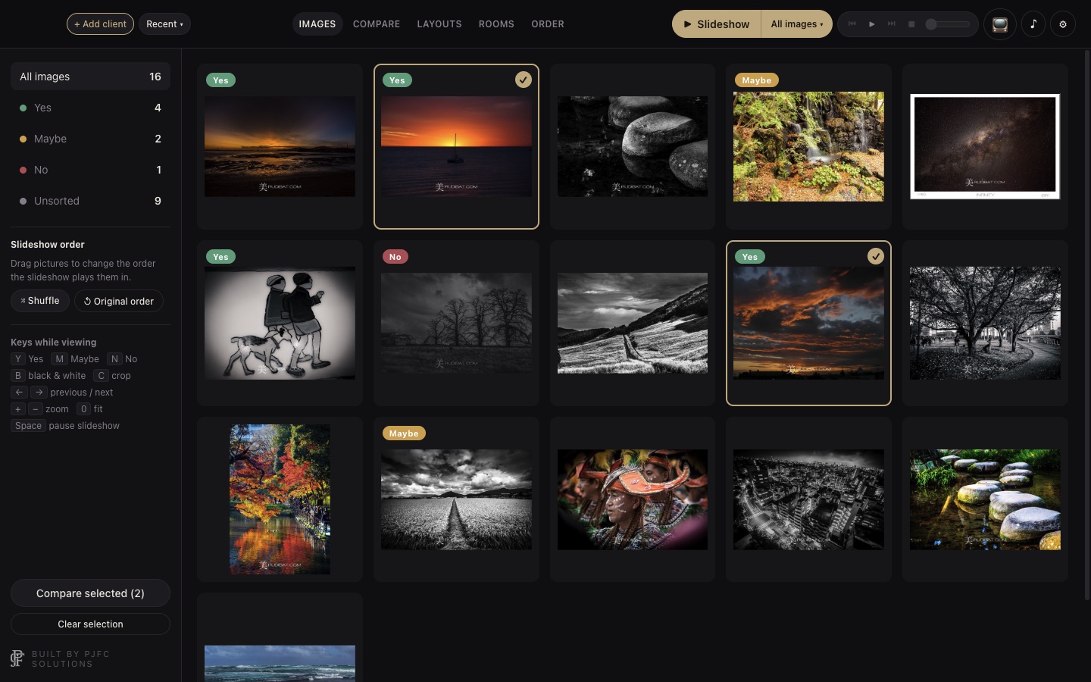The image size is (1091, 682).
Task: Open the Recent clients dropdown
Action: click(x=164, y=24)
